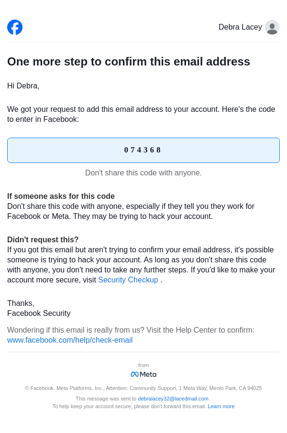Click the Meta logo in footer
This screenshot has height=433, width=287.
(x=143, y=374)
